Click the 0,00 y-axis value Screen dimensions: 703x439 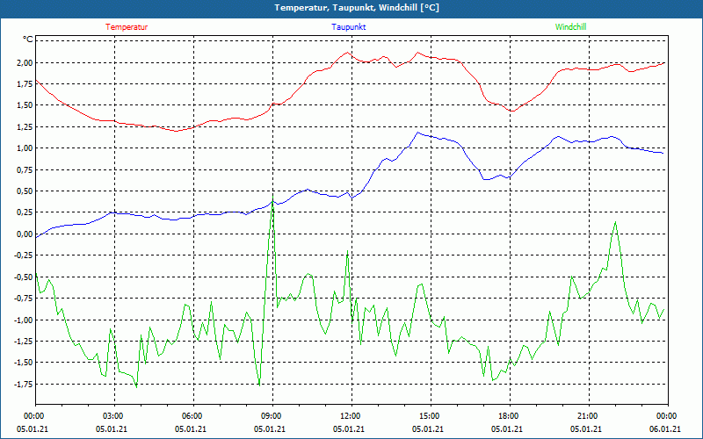point(25,234)
